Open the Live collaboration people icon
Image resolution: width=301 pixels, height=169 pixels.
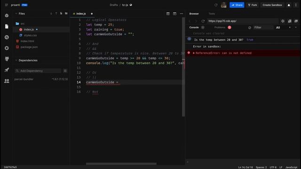pyautogui.click(x=7, y=81)
